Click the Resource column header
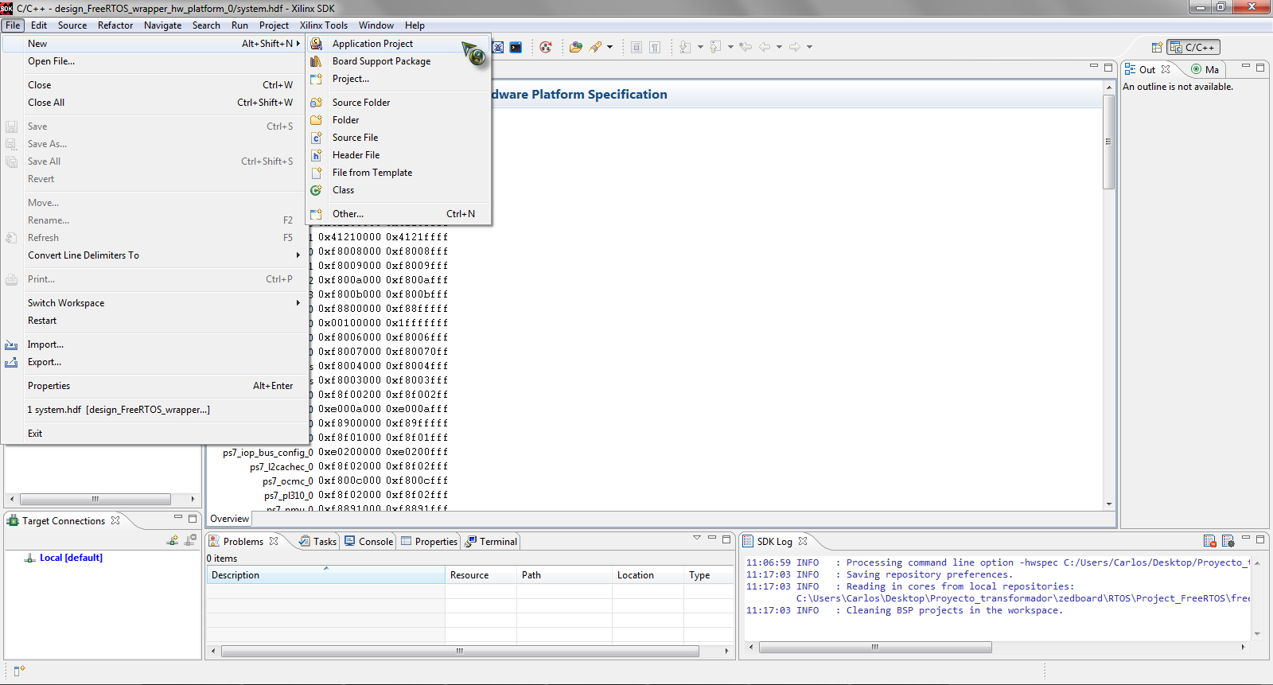This screenshot has width=1273, height=685. pyautogui.click(x=481, y=575)
